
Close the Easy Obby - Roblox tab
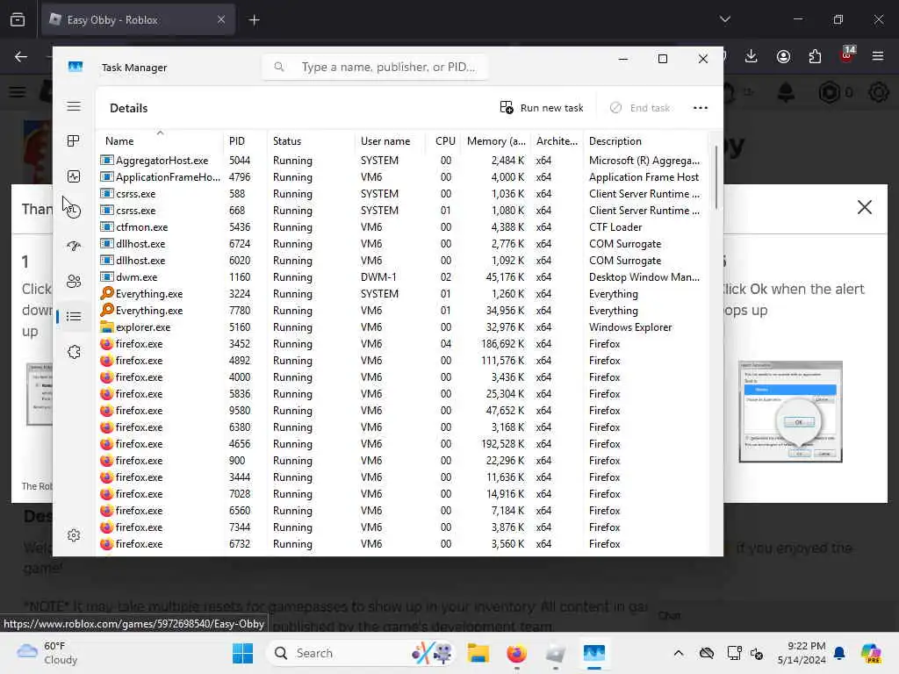220,20
